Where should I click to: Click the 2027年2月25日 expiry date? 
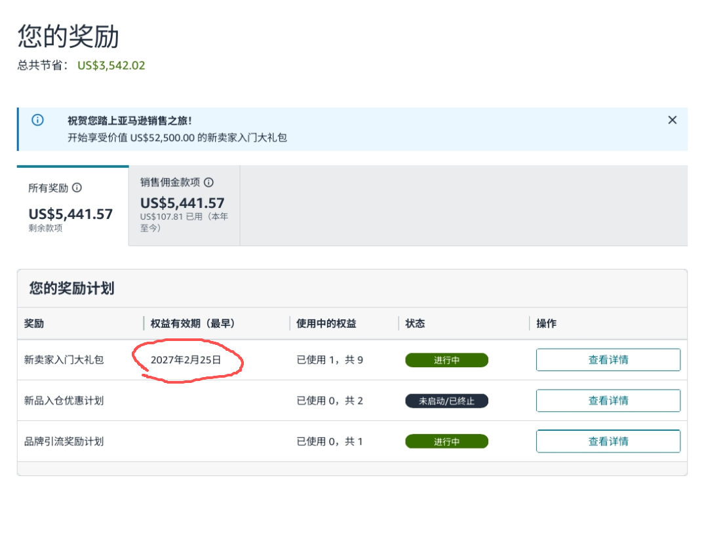[186, 360]
